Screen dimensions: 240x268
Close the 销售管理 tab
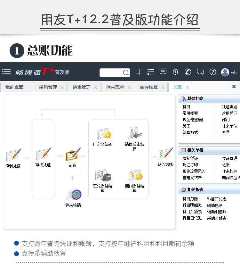(96, 88)
